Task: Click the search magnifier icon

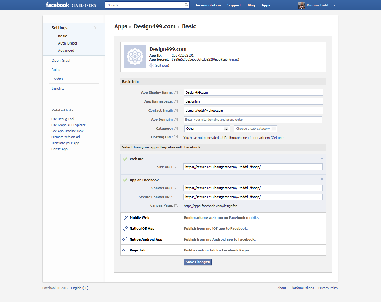Action: 186,5
